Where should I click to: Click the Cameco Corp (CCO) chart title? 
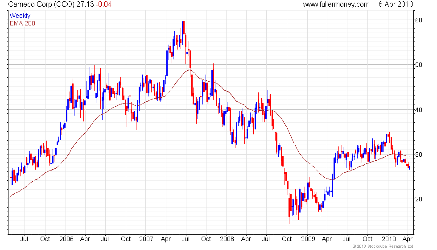click(x=41, y=4)
